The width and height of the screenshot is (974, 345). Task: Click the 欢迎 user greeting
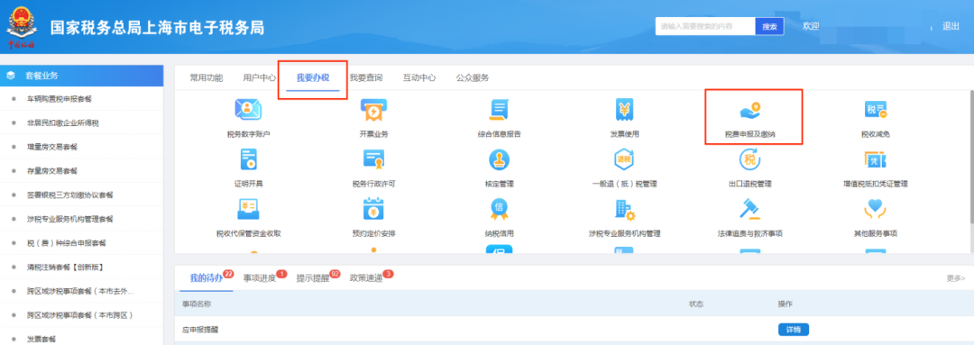point(812,27)
